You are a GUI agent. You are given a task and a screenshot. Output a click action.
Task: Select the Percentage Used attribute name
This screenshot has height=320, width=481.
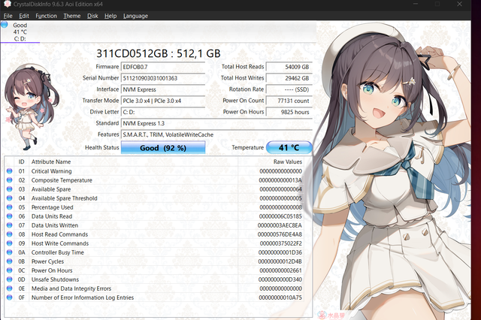click(52, 207)
